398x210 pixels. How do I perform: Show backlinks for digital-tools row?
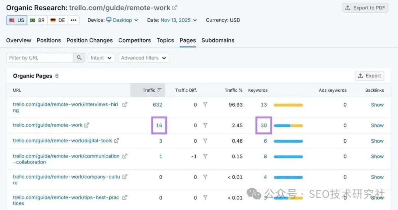(377, 141)
